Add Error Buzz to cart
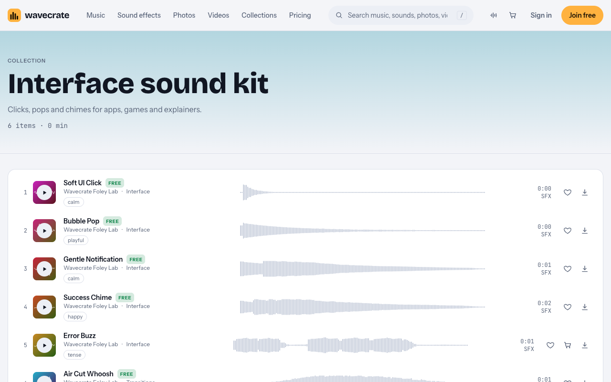This screenshot has height=382, width=611. point(568,345)
